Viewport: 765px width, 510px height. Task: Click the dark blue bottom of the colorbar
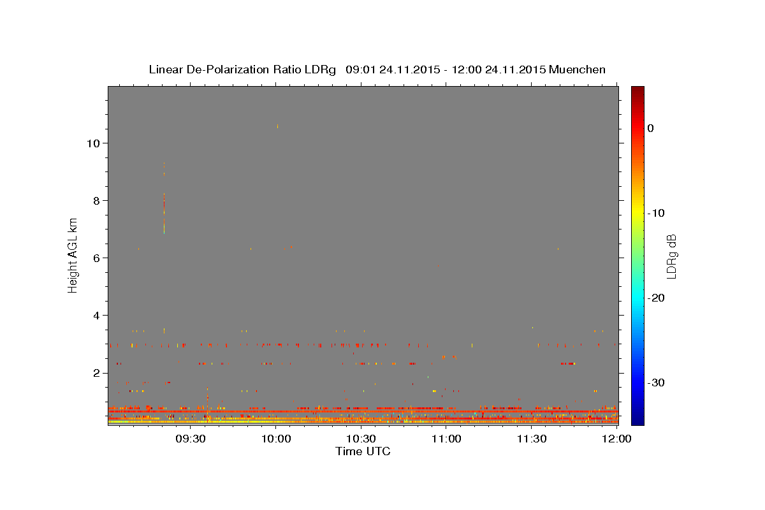coord(637,419)
